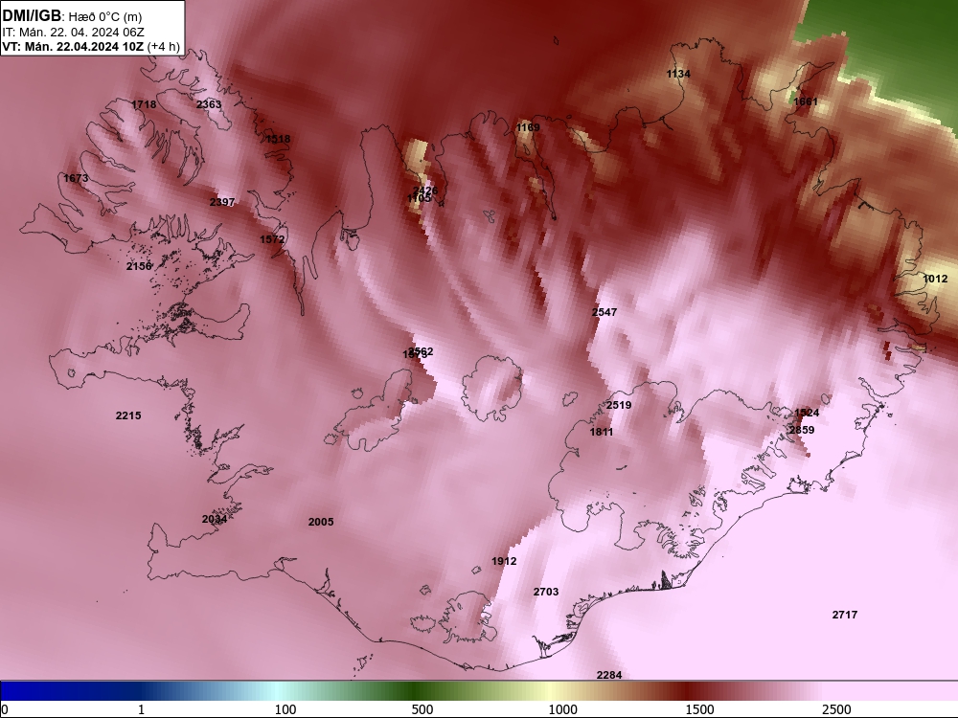Click the 2500 tick on the color scale

point(836,709)
